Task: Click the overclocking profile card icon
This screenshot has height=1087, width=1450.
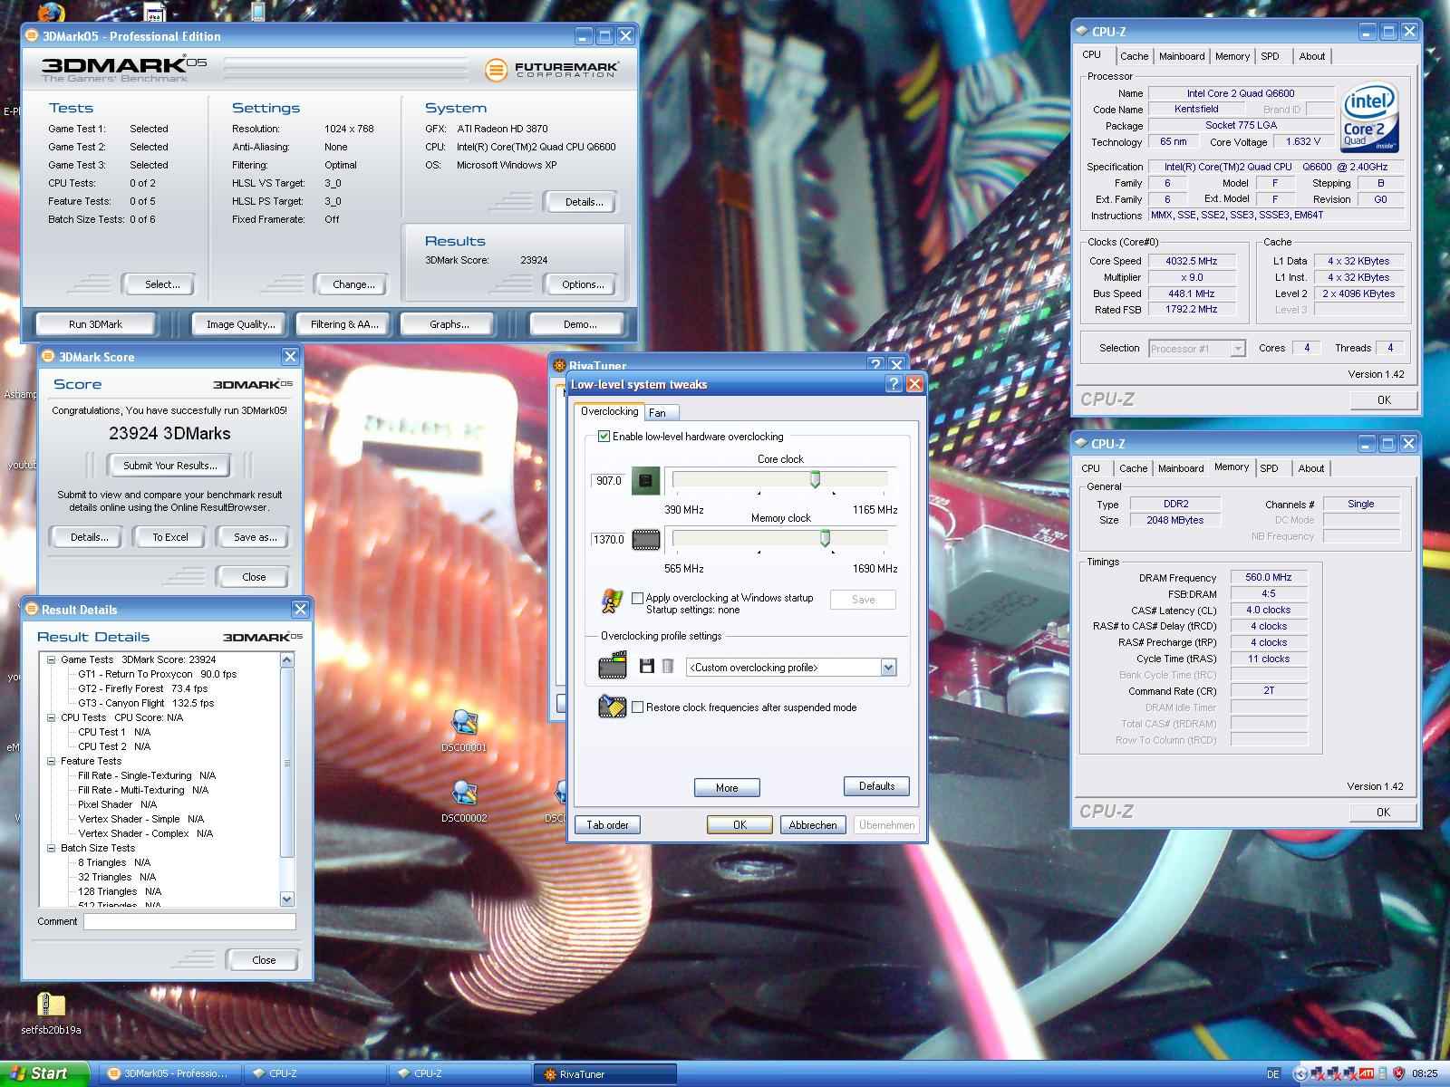Action: (613, 668)
